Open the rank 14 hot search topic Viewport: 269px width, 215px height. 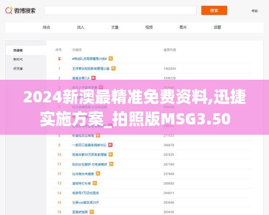click(x=86, y=193)
